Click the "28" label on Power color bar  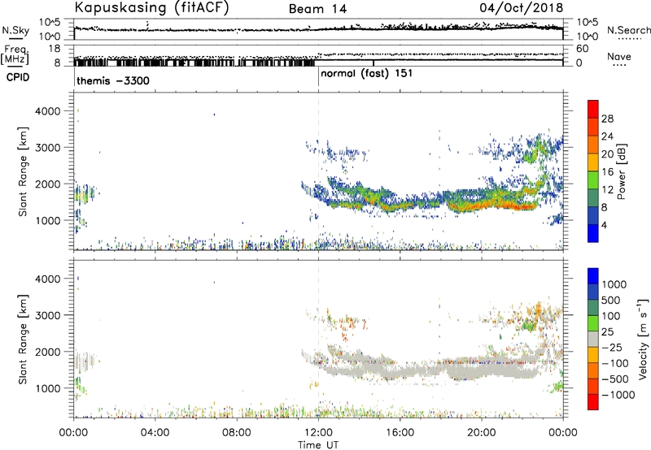click(x=607, y=119)
